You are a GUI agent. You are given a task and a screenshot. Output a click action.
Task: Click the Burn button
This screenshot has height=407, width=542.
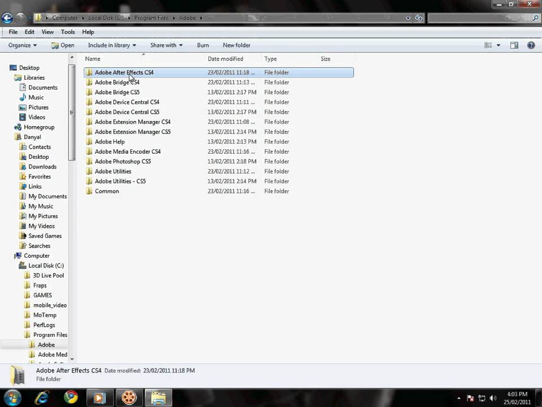click(x=203, y=45)
